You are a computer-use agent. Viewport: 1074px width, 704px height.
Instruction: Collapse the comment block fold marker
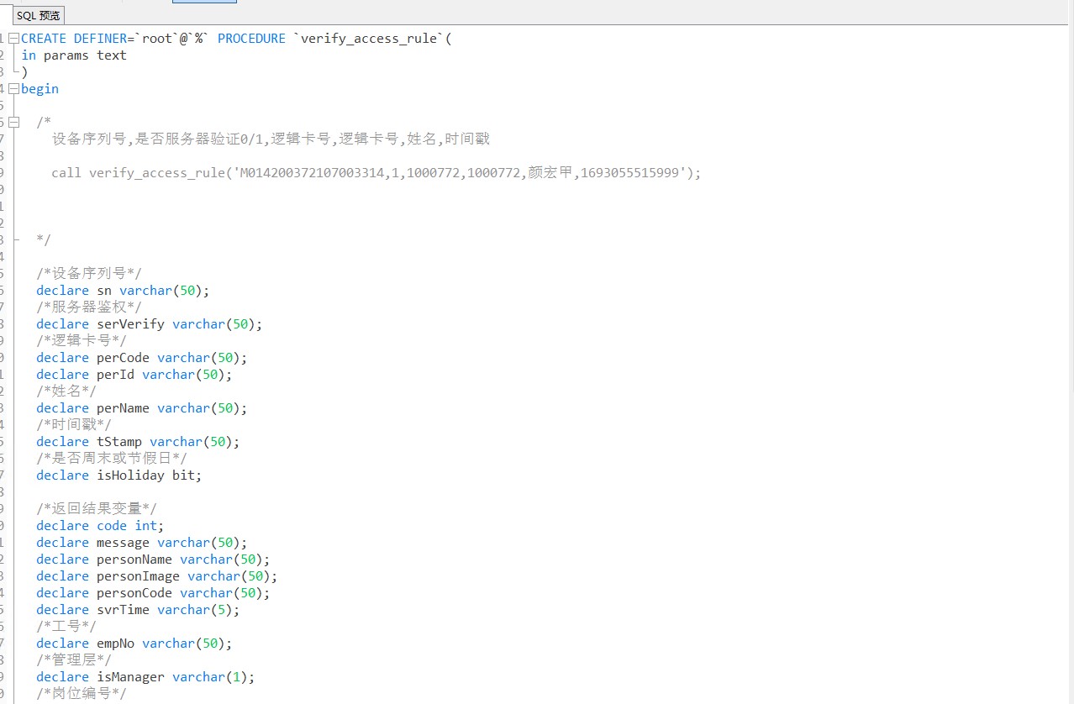(x=13, y=123)
